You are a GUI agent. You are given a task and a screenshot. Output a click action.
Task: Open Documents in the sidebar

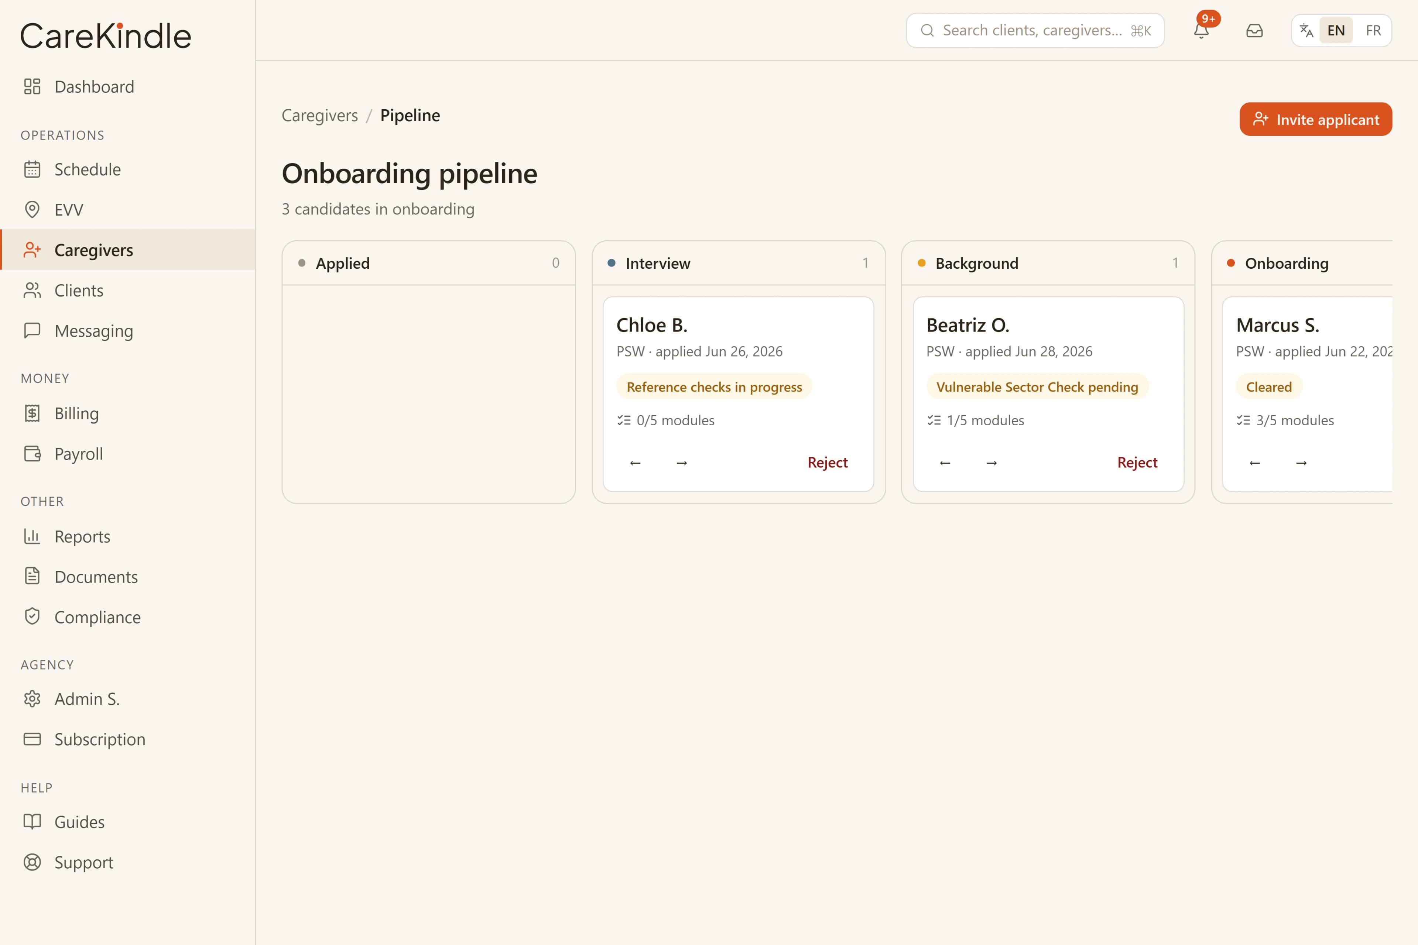[x=128, y=577]
